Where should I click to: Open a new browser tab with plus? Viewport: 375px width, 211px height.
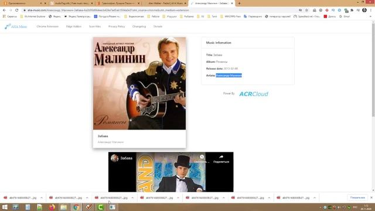239,4
